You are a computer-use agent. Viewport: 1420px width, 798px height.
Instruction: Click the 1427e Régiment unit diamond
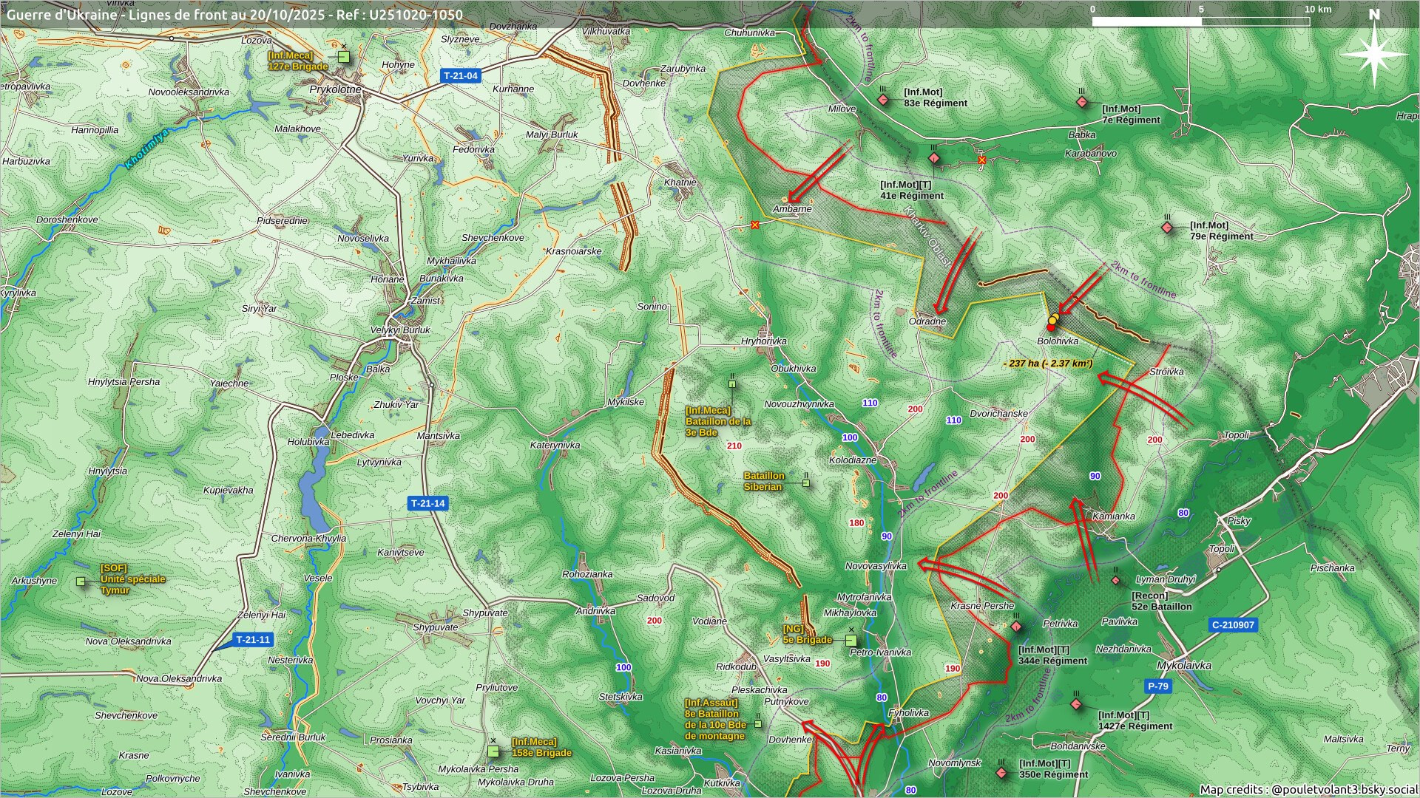[1076, 704]
